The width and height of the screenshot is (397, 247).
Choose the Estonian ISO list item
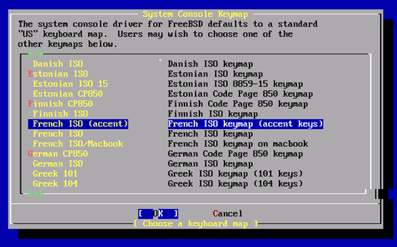[58, 74]
